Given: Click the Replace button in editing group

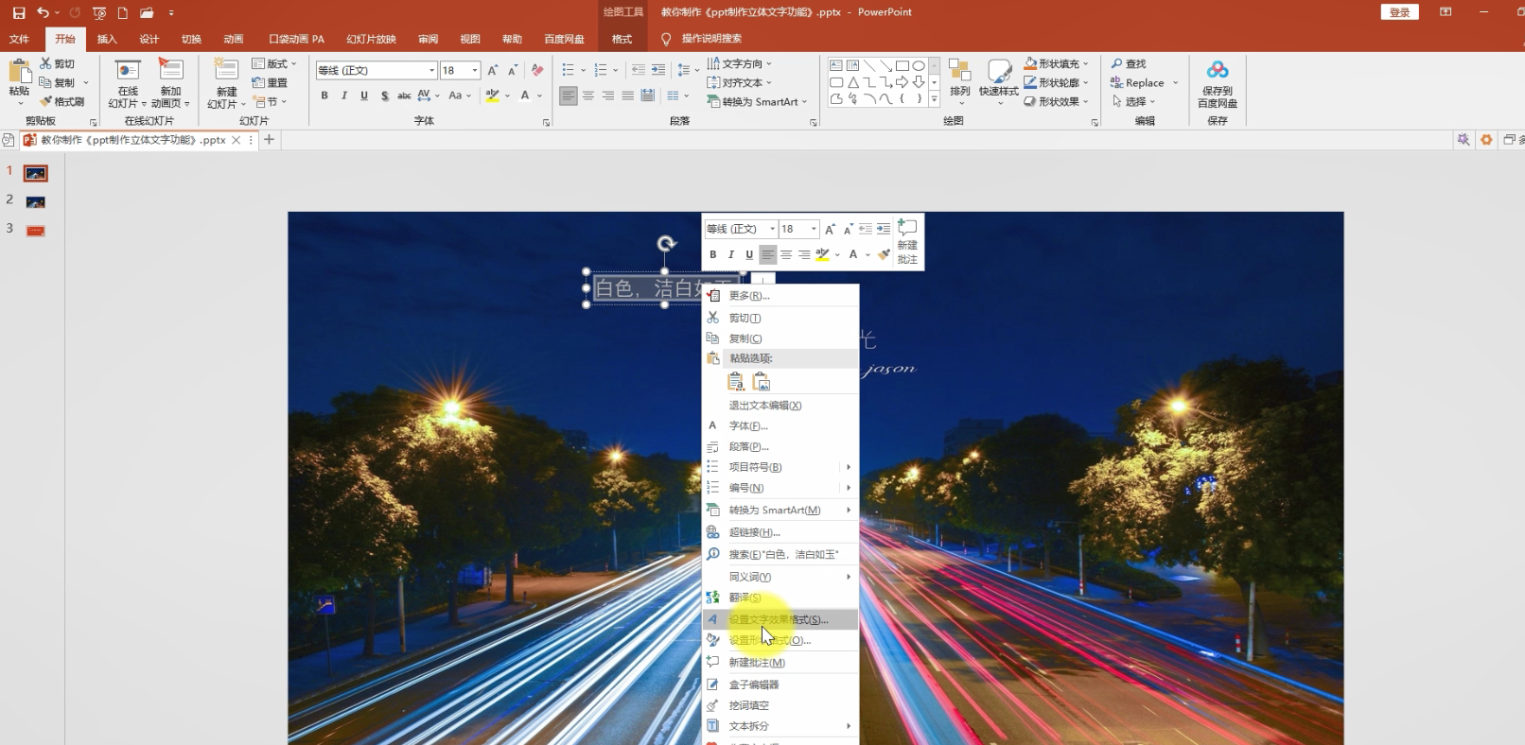Looking at the screenshot, I should point(1137,82).
